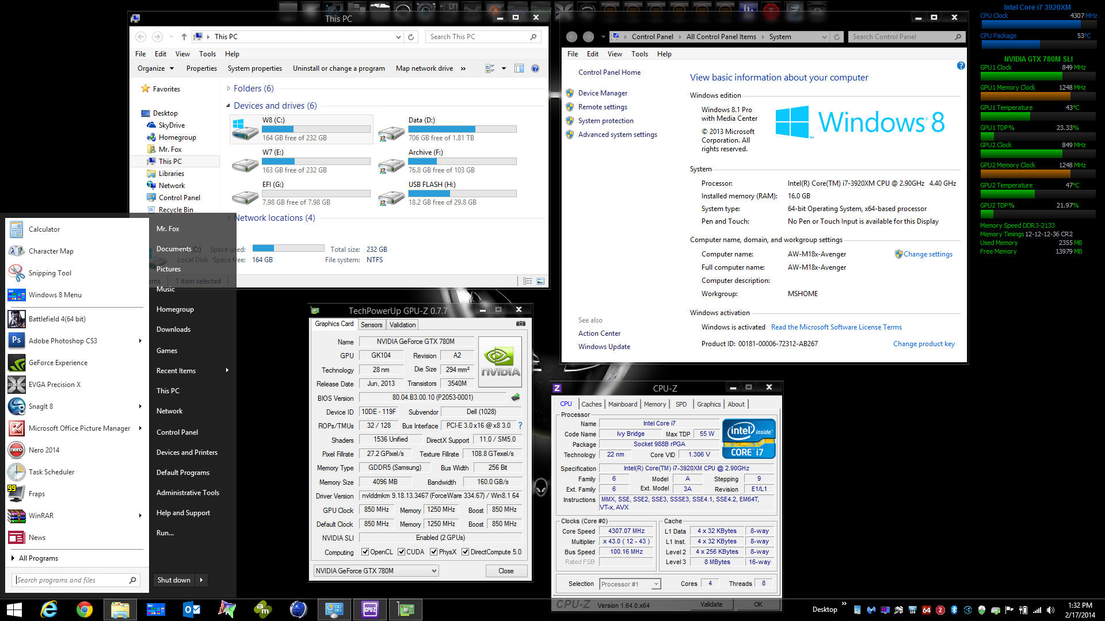This screenshot has width=1105, height=621.
Task: Toggle the CUDA checkbox
Action: coord(401,552)
